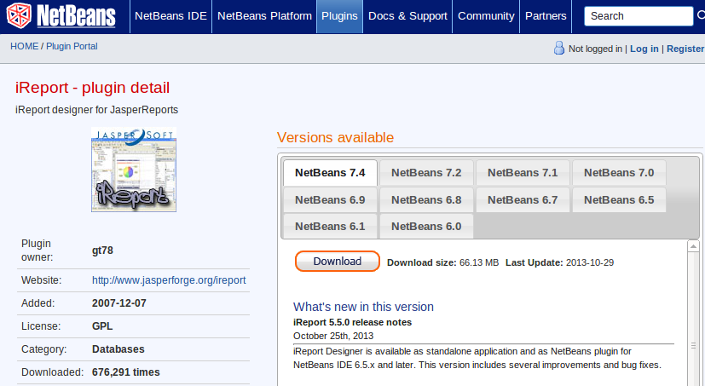
Task: Click the "What's new in this version" heading
Action: pyautogui.click(x=363, y=307)
